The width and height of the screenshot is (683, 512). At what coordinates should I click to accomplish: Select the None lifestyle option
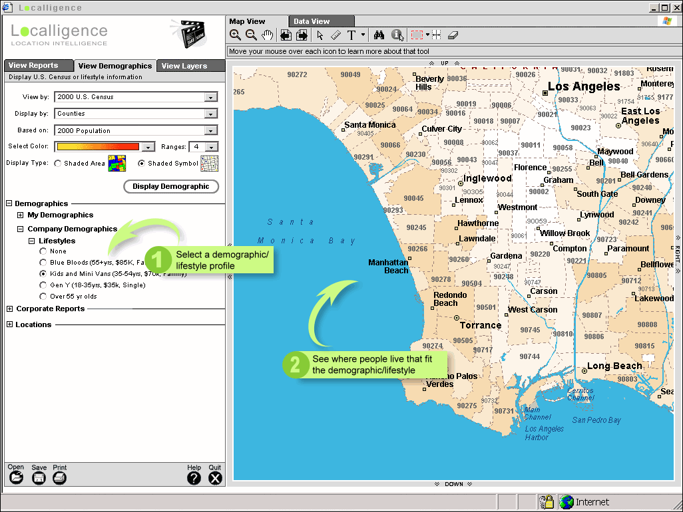pos(43,251)
